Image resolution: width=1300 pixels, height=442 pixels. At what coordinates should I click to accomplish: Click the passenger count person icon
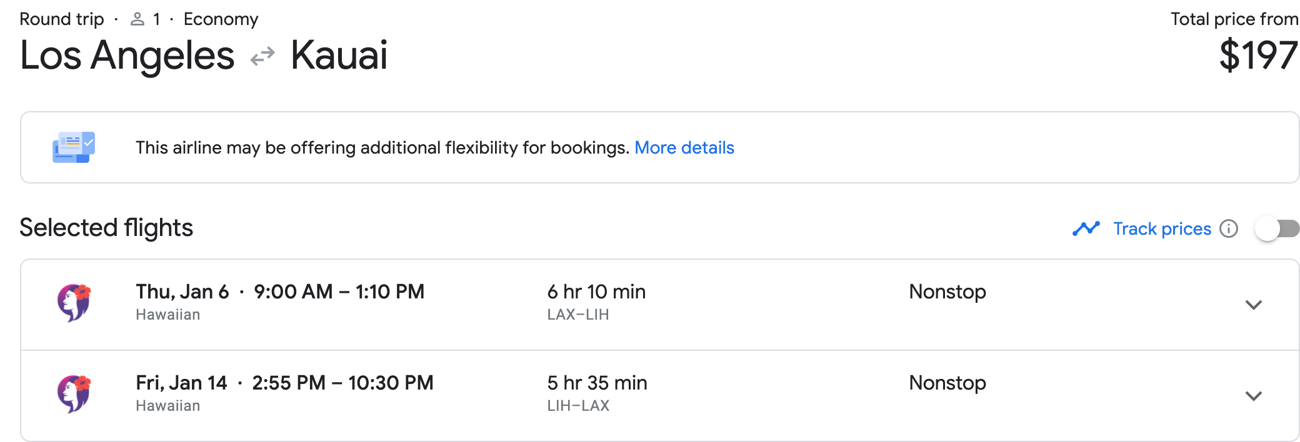(x=137, y=19)
